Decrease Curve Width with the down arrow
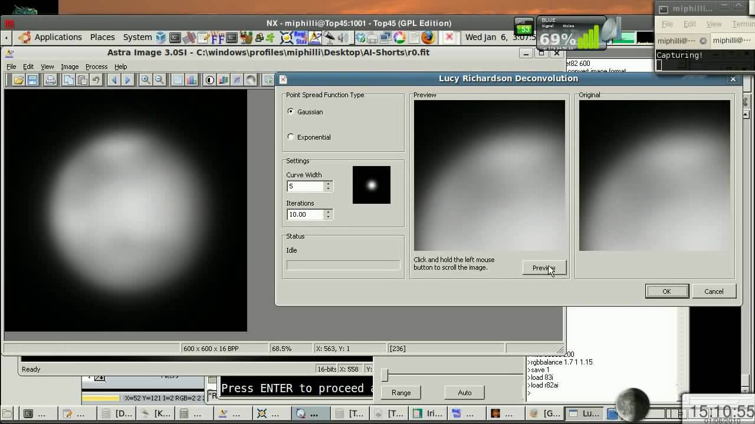 (x=329, y=188)
